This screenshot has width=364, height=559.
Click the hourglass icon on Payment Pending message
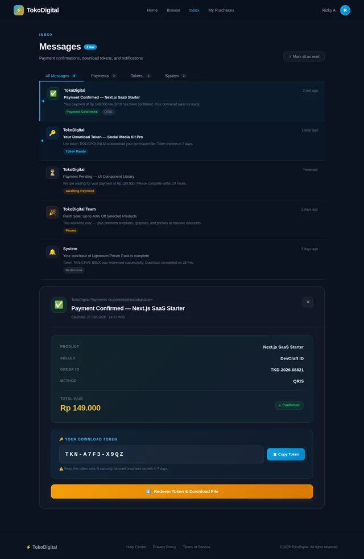click(52, 173)
